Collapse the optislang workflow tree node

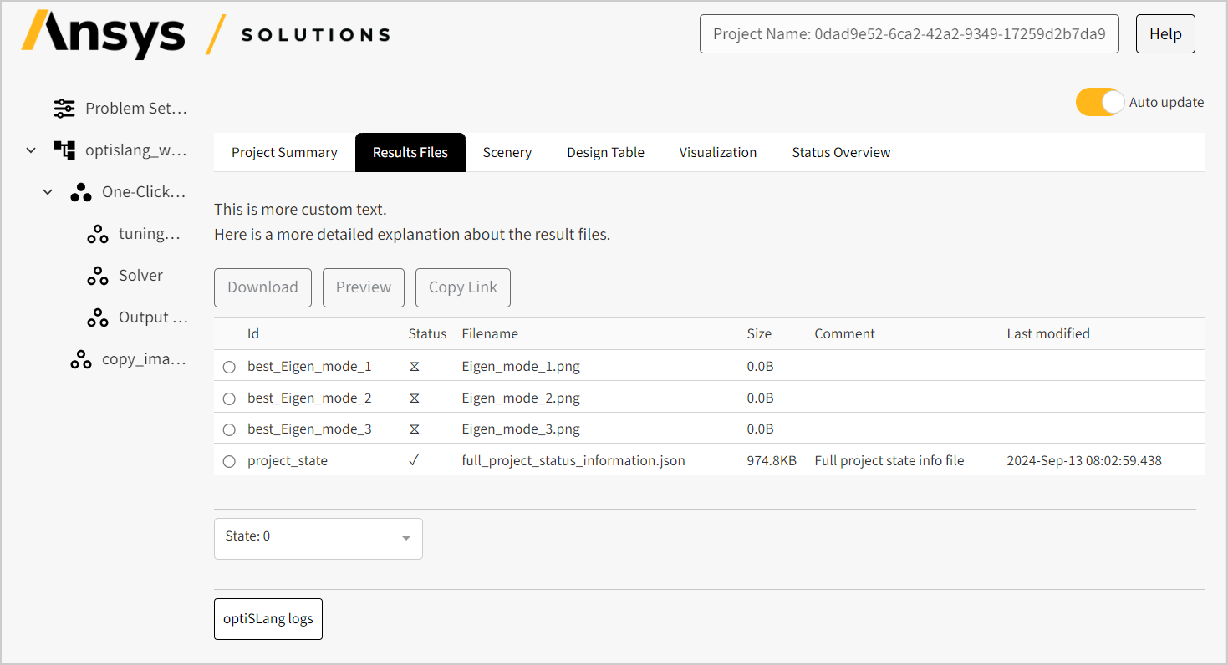[x=31, y=150]
